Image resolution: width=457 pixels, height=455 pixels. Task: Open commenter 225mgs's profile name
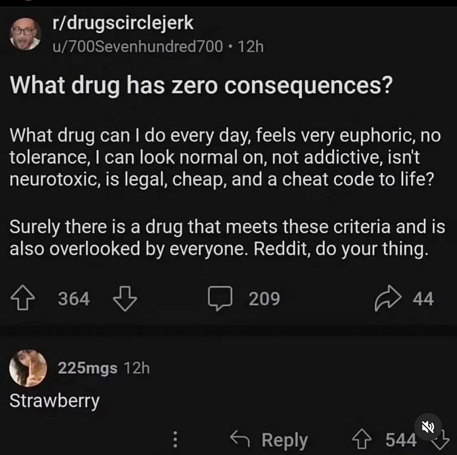88,369
